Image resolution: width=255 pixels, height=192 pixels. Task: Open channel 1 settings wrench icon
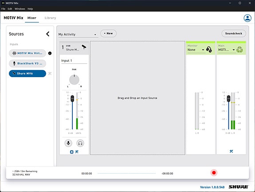coord(77,152)
